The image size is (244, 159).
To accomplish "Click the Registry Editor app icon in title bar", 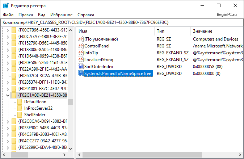I will point(6,5).
